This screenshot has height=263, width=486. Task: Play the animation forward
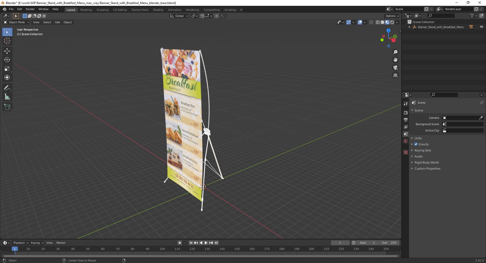pyautogui.click(x=206, y=243)
